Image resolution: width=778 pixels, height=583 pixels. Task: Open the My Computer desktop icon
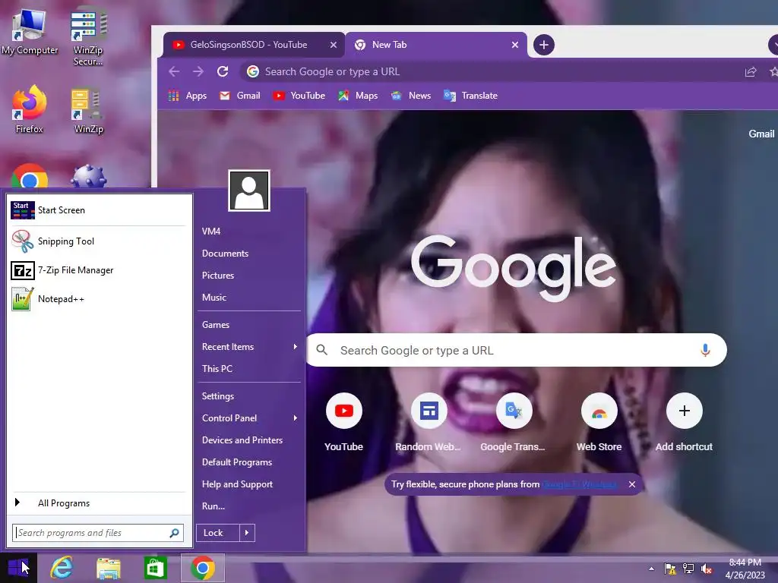[x=30, y=32]
